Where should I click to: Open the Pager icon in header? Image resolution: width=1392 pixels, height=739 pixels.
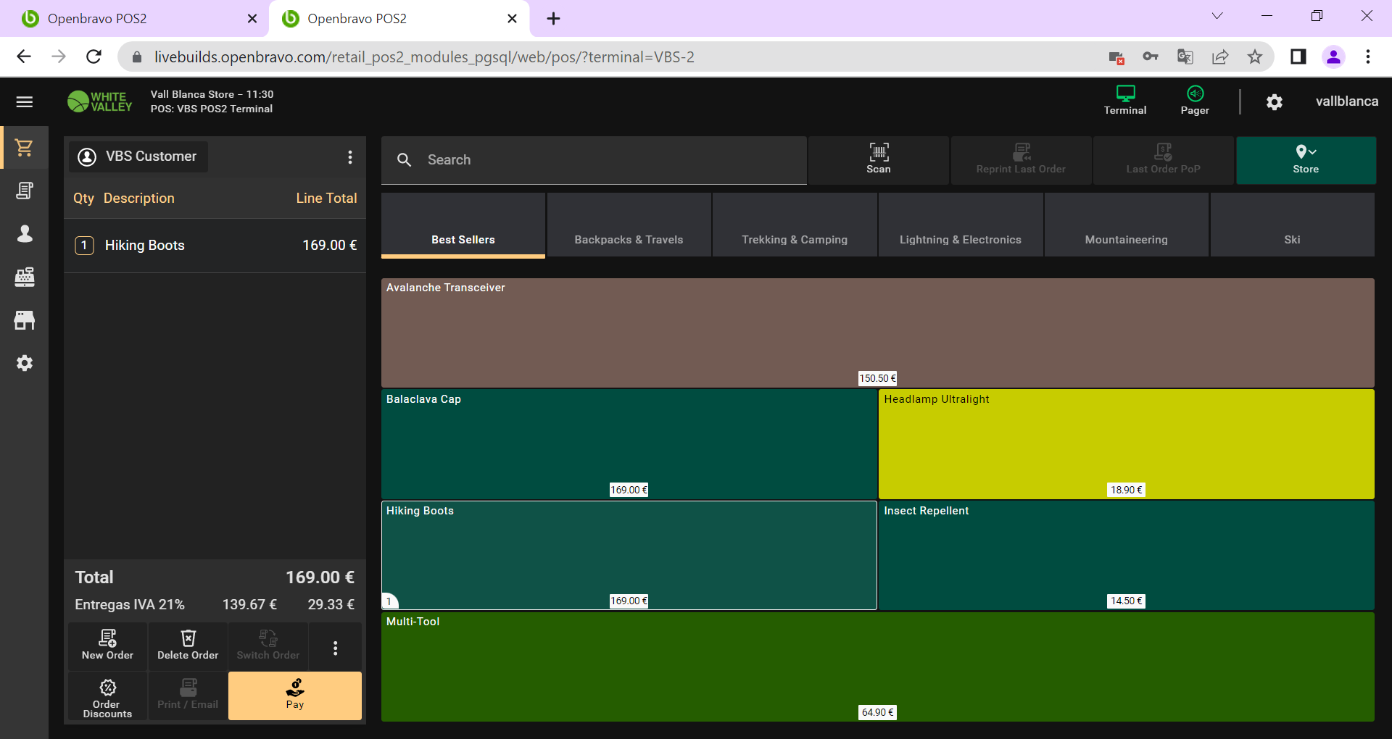pyautogui.click(x=1194, y=100)
